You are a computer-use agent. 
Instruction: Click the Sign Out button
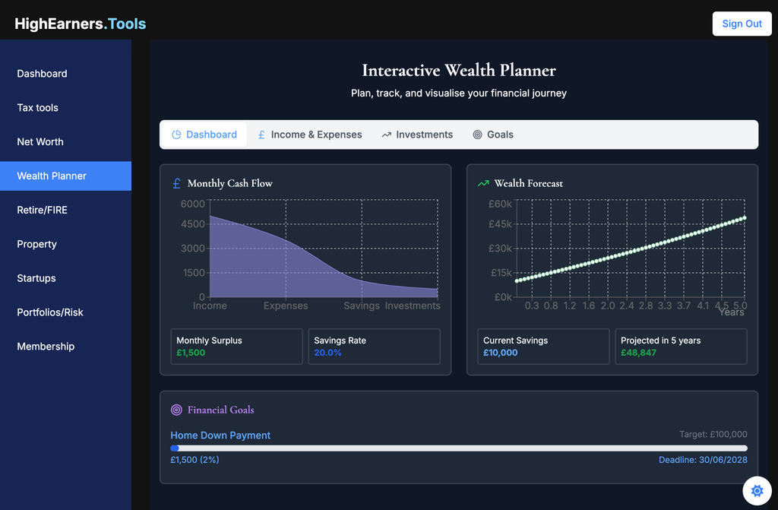[742, 24]
